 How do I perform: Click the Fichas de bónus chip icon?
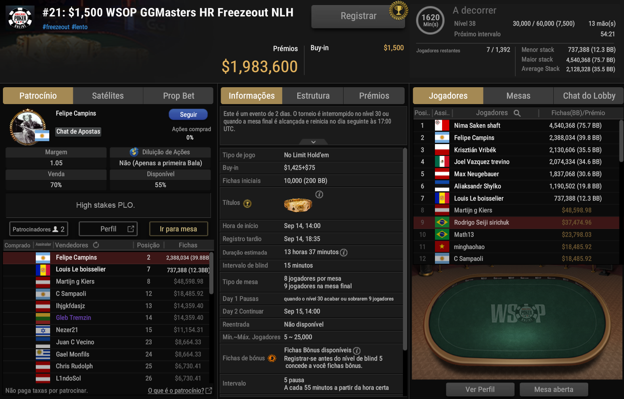272,358
